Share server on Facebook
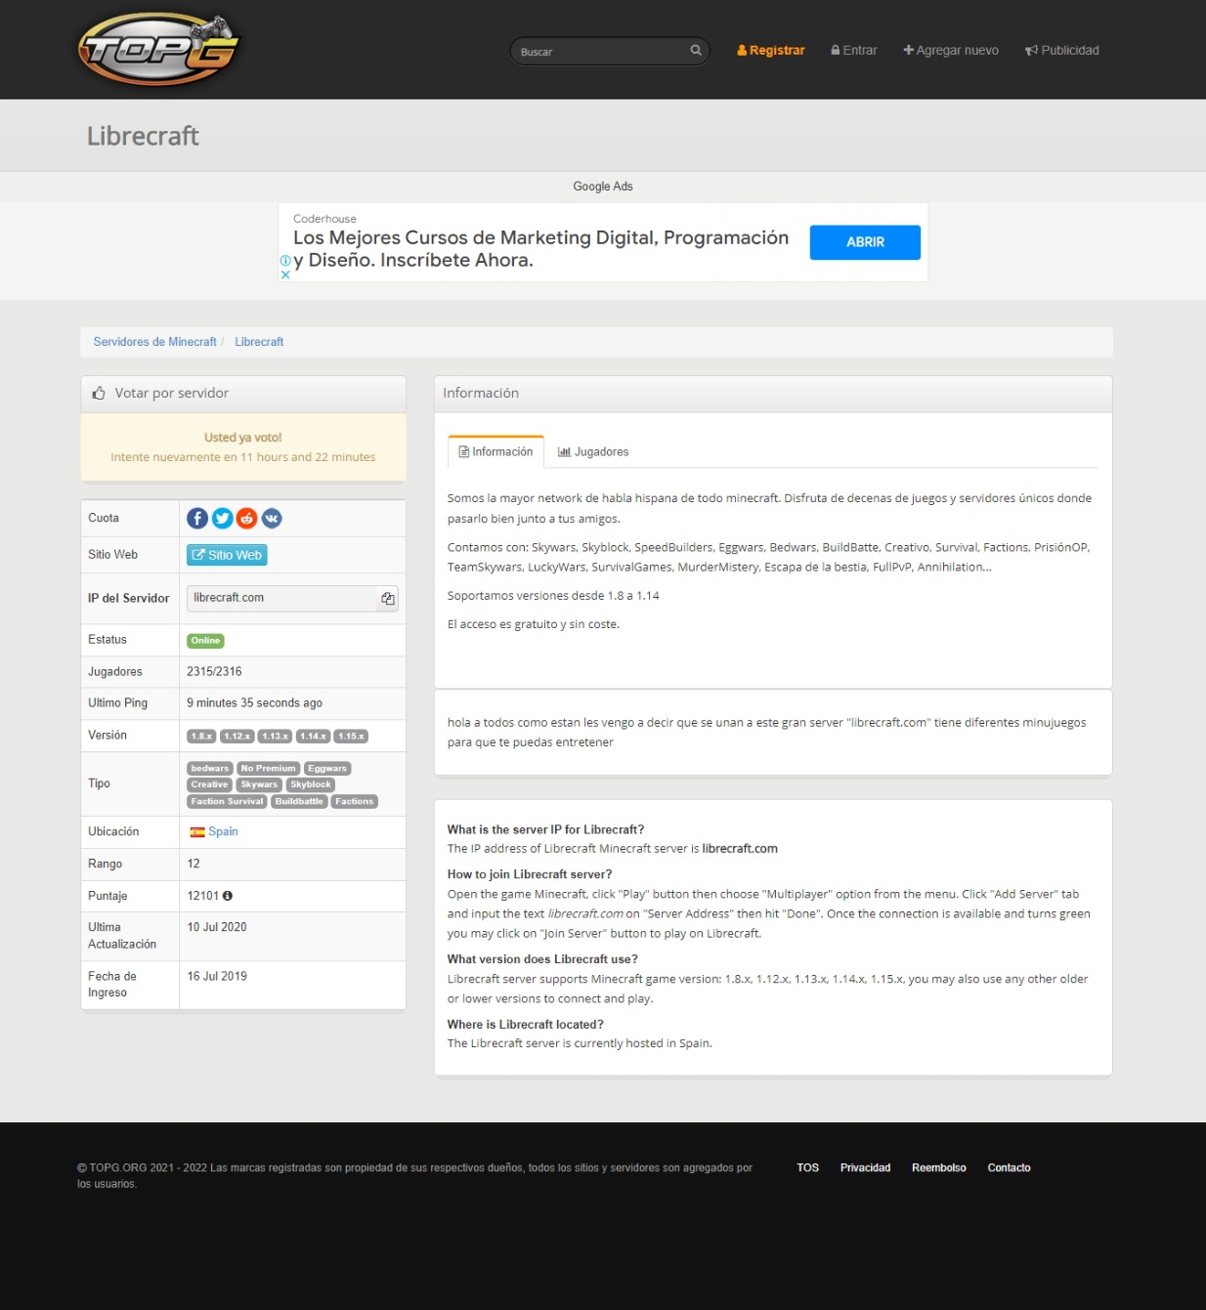Viewport: 1206px width, 1310px height. coord(197,519)
